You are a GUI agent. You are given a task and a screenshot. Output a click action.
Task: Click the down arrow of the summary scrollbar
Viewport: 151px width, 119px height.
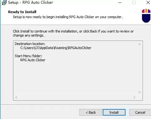[x=139, y=92]
